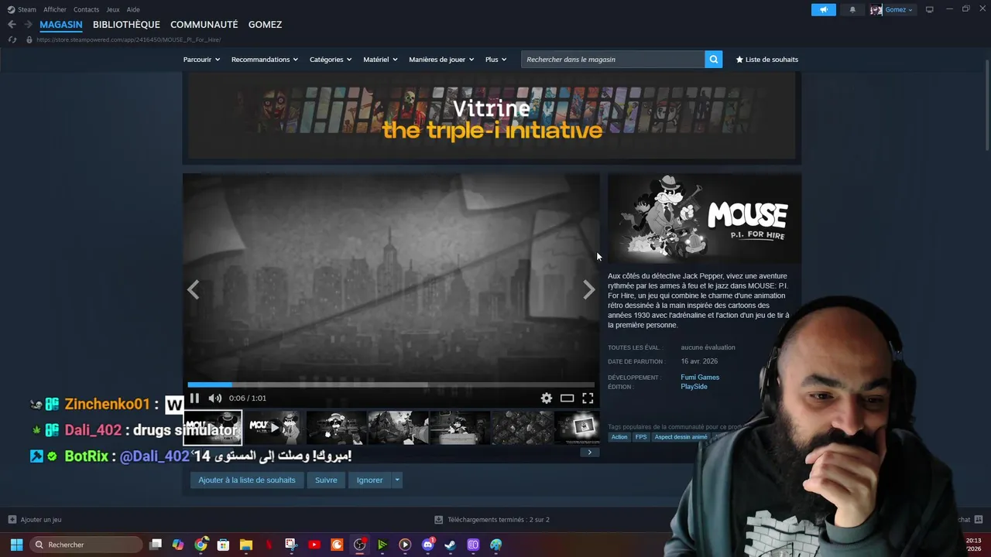Click the FPS tag
This screenshot has width=991, height=557.
(x=641, y=437)
